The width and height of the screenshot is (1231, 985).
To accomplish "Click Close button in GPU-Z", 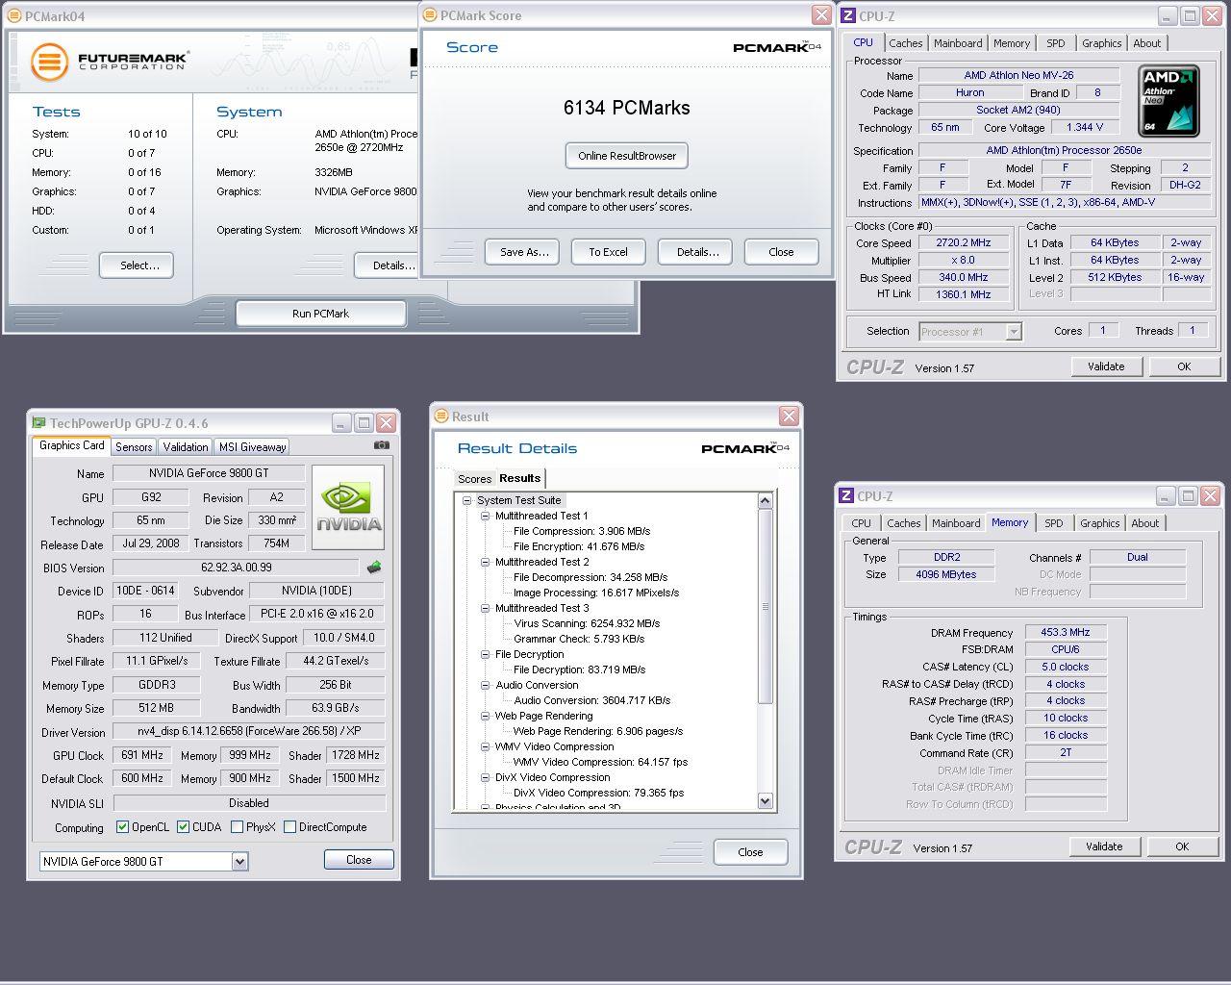I will pos(359,860).
